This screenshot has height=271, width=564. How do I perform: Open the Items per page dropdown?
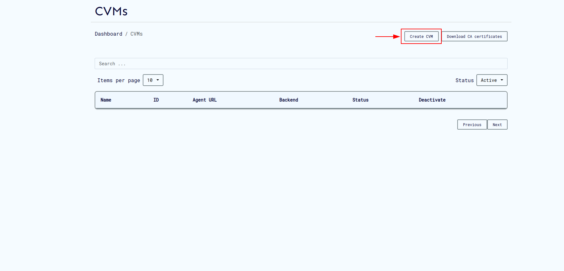coord(153,80)
